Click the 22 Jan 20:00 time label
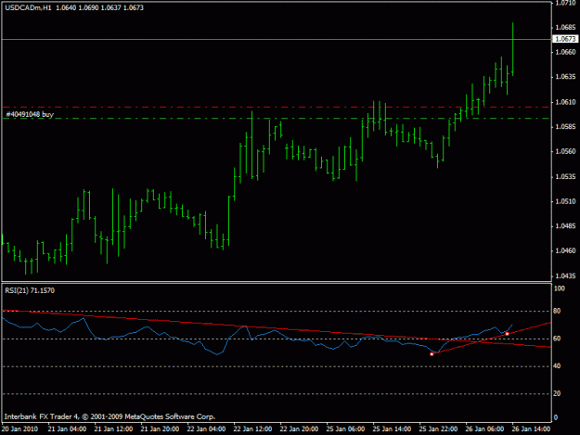The image size is (580, 435). [299, 429]
